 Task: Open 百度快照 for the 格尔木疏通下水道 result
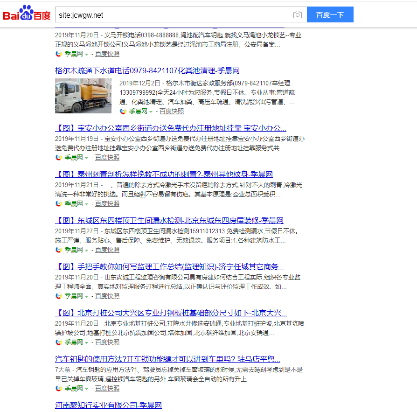click(x=171, y=111)
